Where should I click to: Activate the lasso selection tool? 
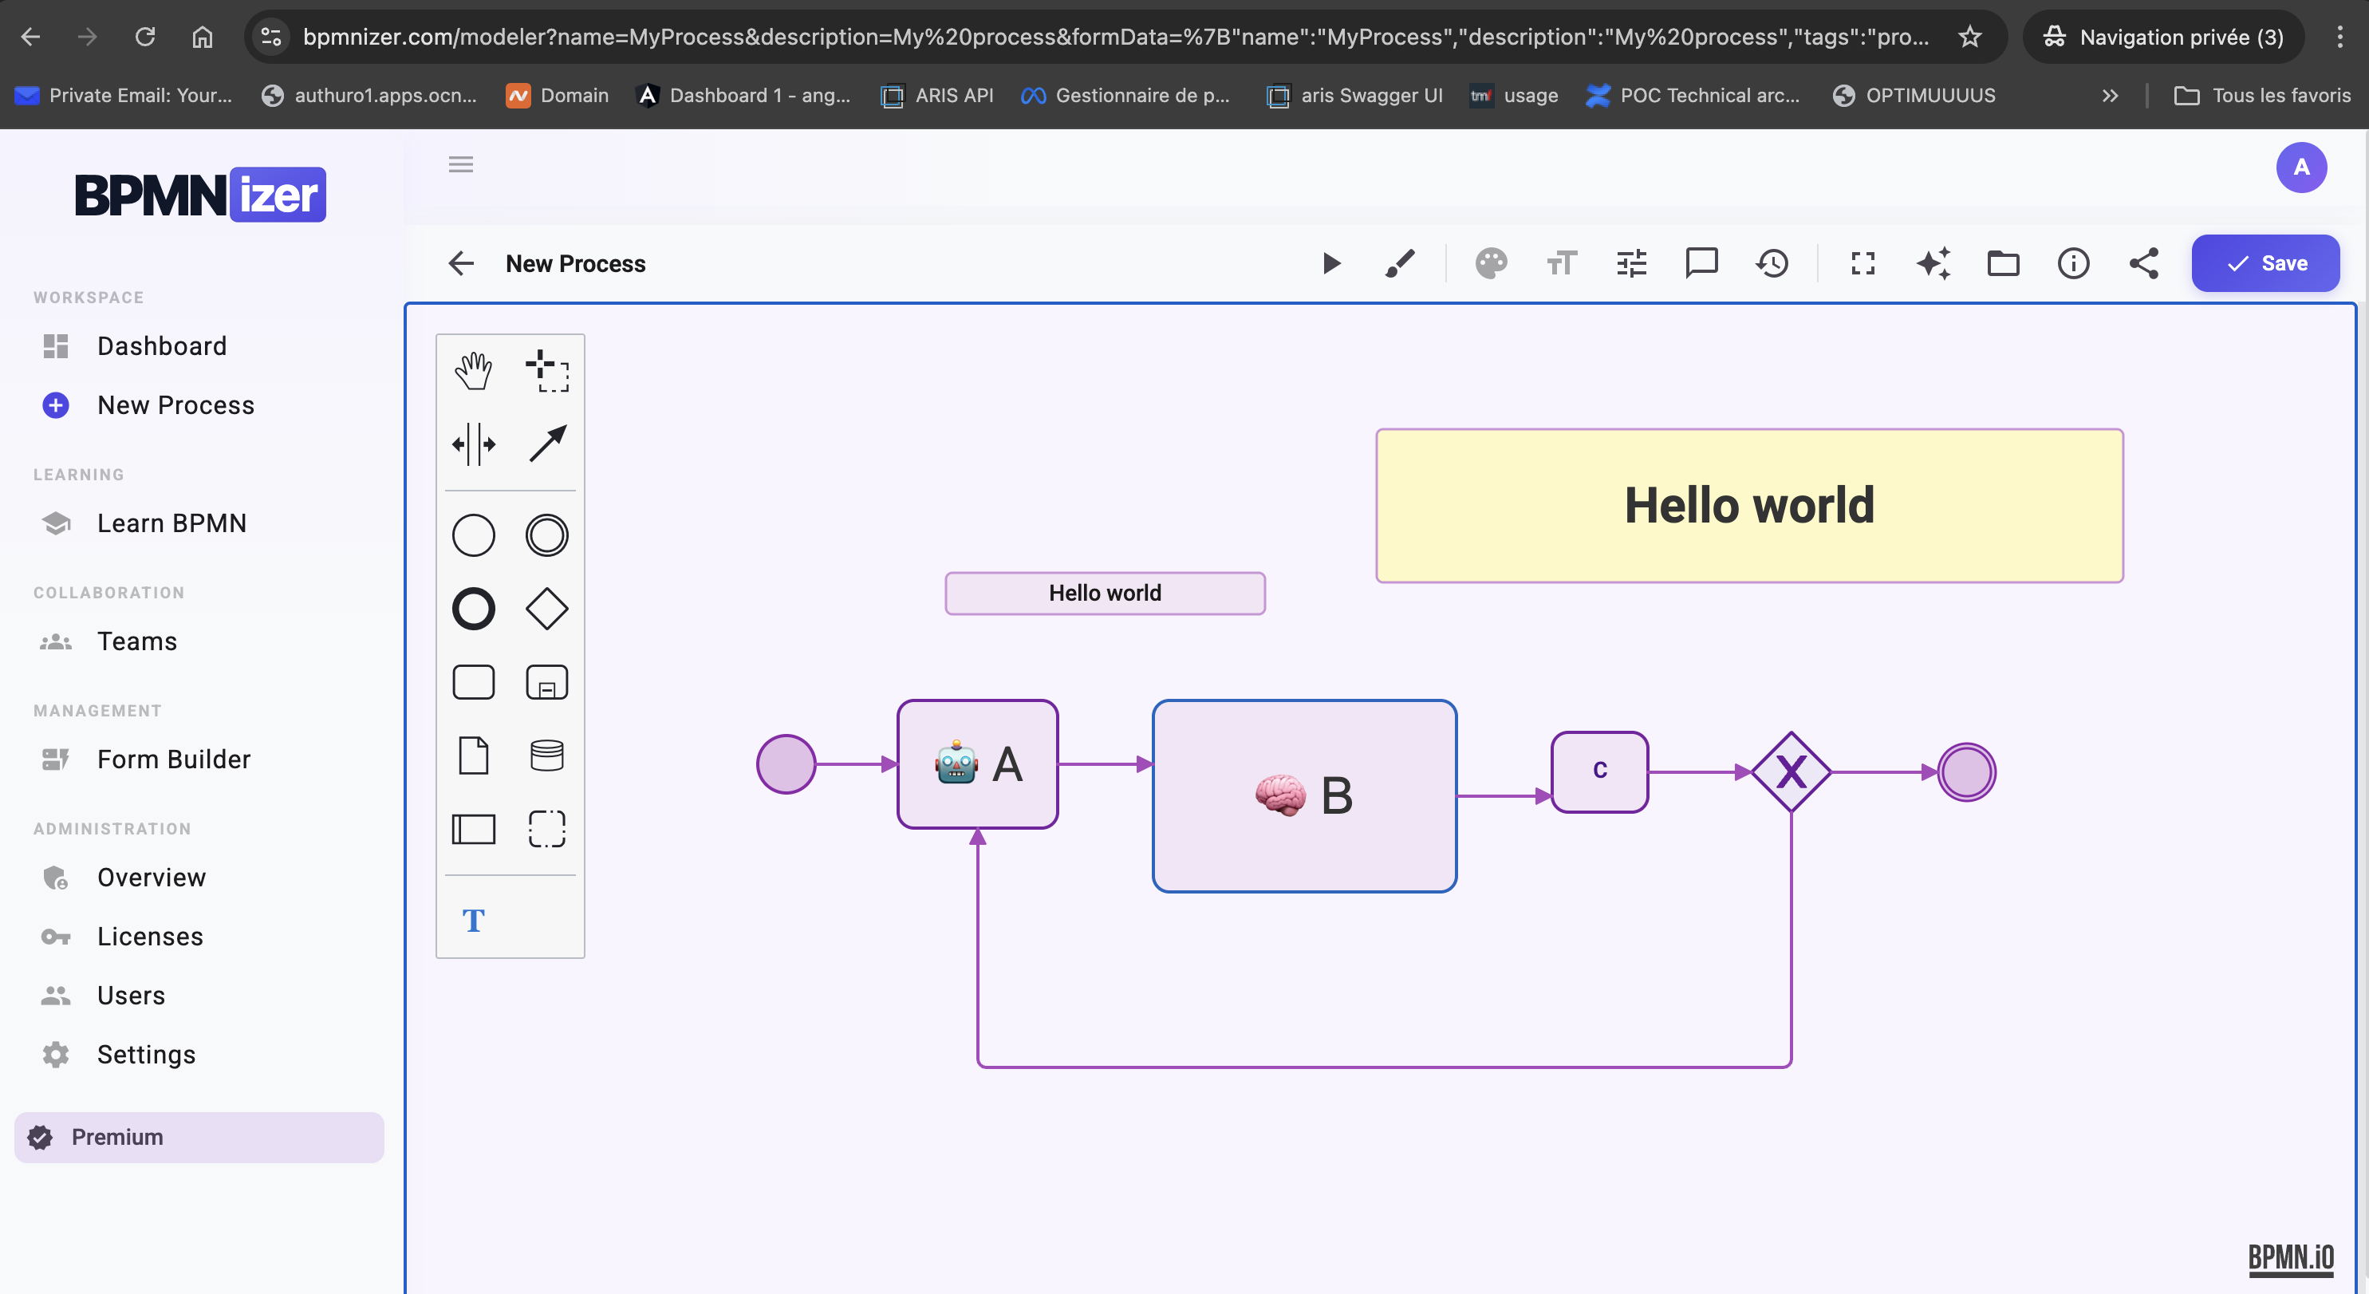point(546,371)
